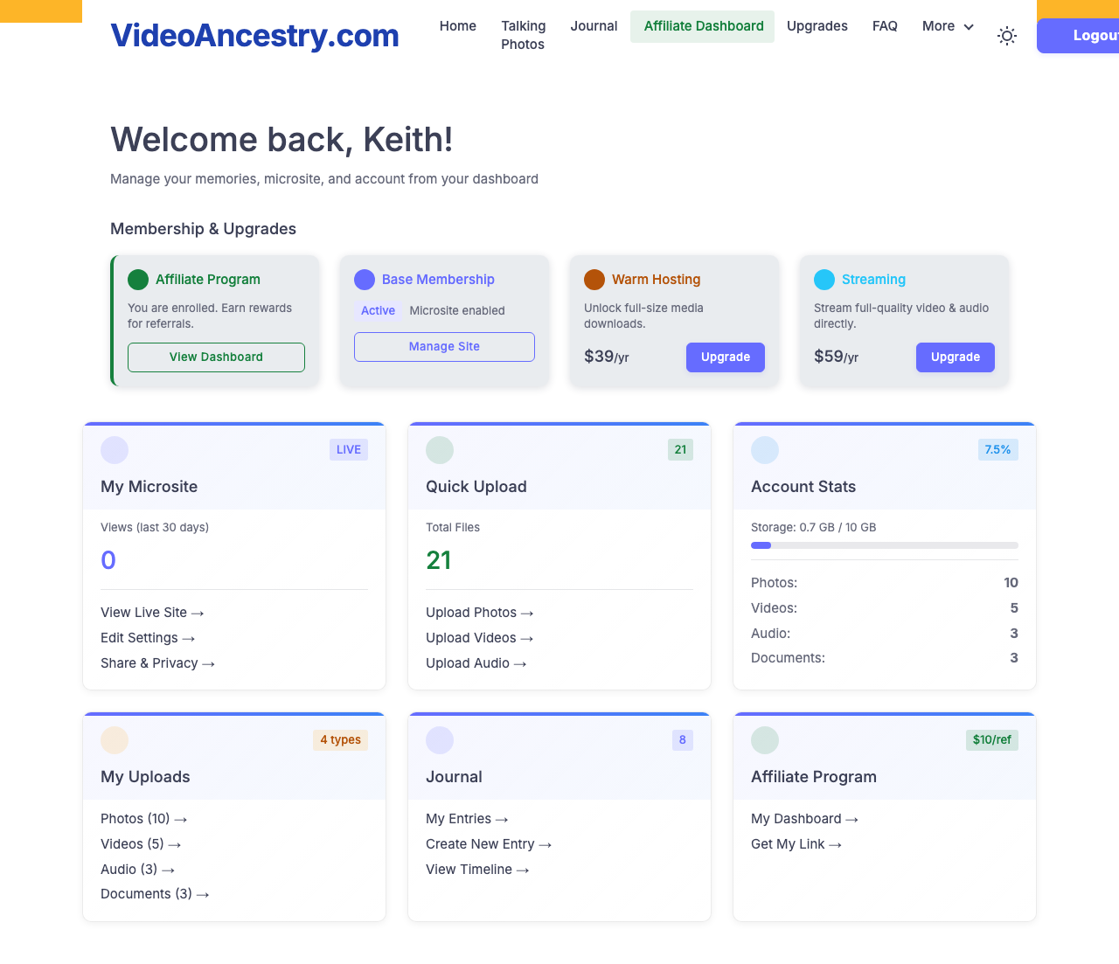The height and width of the screenshot is (964, 1119).
Task: Follow the Create New Entry link
Action: point(488,844)
